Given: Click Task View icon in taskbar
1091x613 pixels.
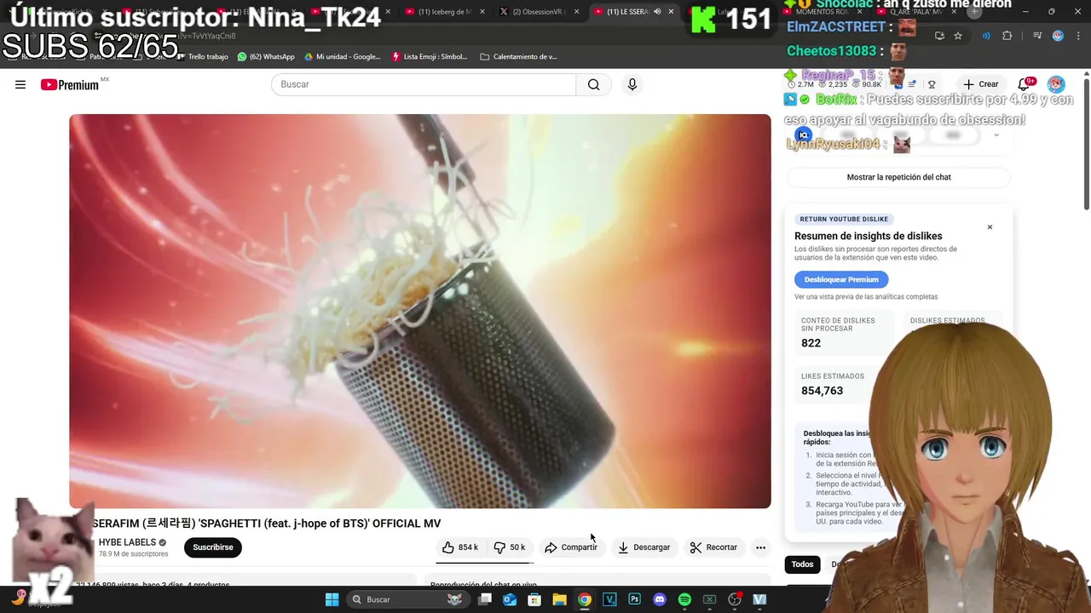Looking at the screenshot, I should click(485, 599).
